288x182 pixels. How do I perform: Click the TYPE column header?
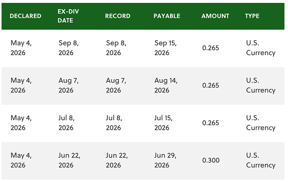252,16
